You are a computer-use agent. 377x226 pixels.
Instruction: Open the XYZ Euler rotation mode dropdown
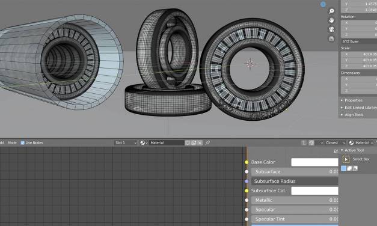click(359, 41)
